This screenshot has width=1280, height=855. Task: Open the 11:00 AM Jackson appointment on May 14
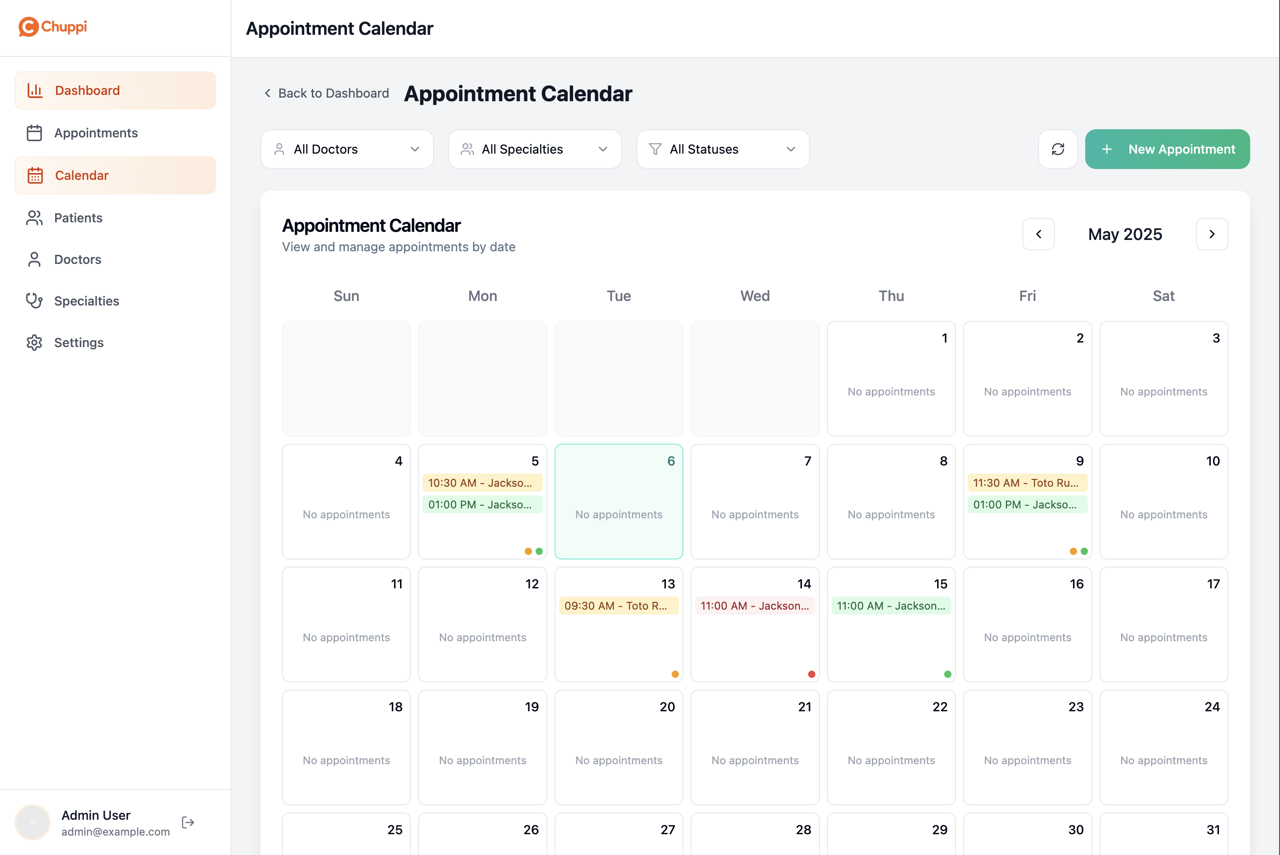pos(755,605)
